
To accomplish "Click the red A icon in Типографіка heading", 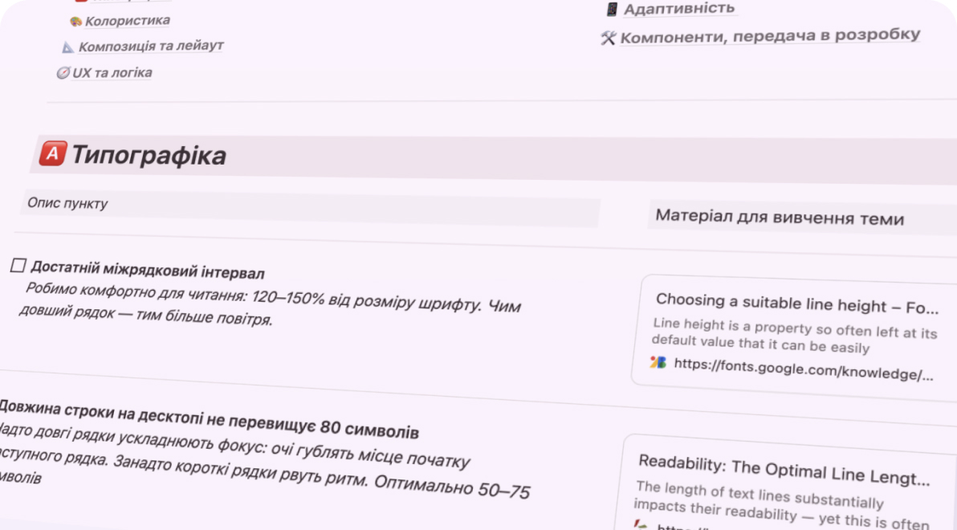I will click(x=53, y=153).
